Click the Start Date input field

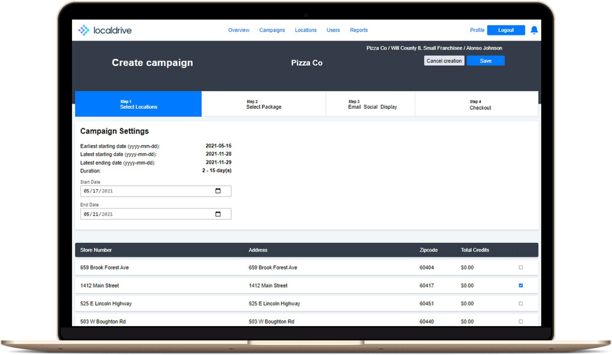point(156,191)
